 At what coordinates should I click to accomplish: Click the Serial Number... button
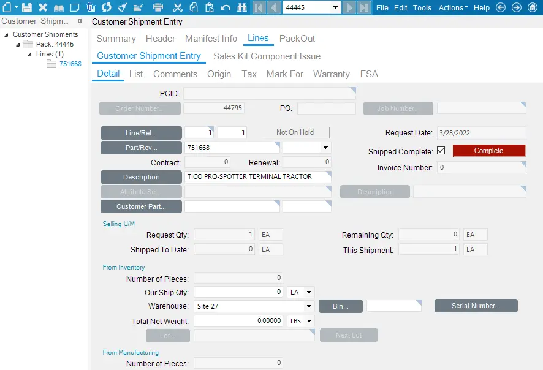tap(476, 306)
